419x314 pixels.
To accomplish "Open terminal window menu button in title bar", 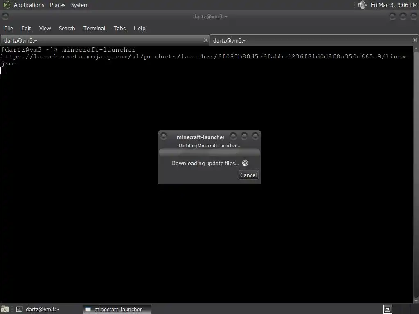I will [5, 16].
